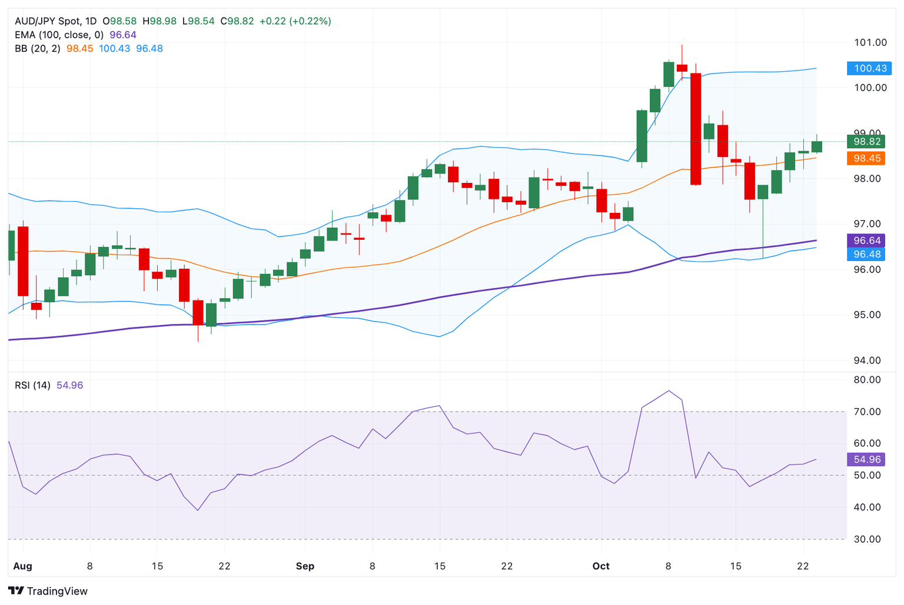Click the purple 54.96 RSI value tag
The image size is (904, 605).
[867, 460]
